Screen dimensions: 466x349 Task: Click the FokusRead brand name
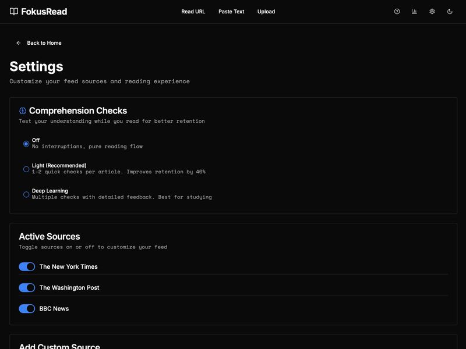pyautogui.click(x=44, y=12)
